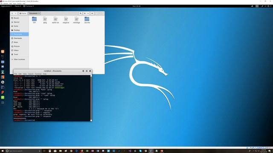
Task: Click the terminal window's vertical scrollbar
Action: [91, 98]
